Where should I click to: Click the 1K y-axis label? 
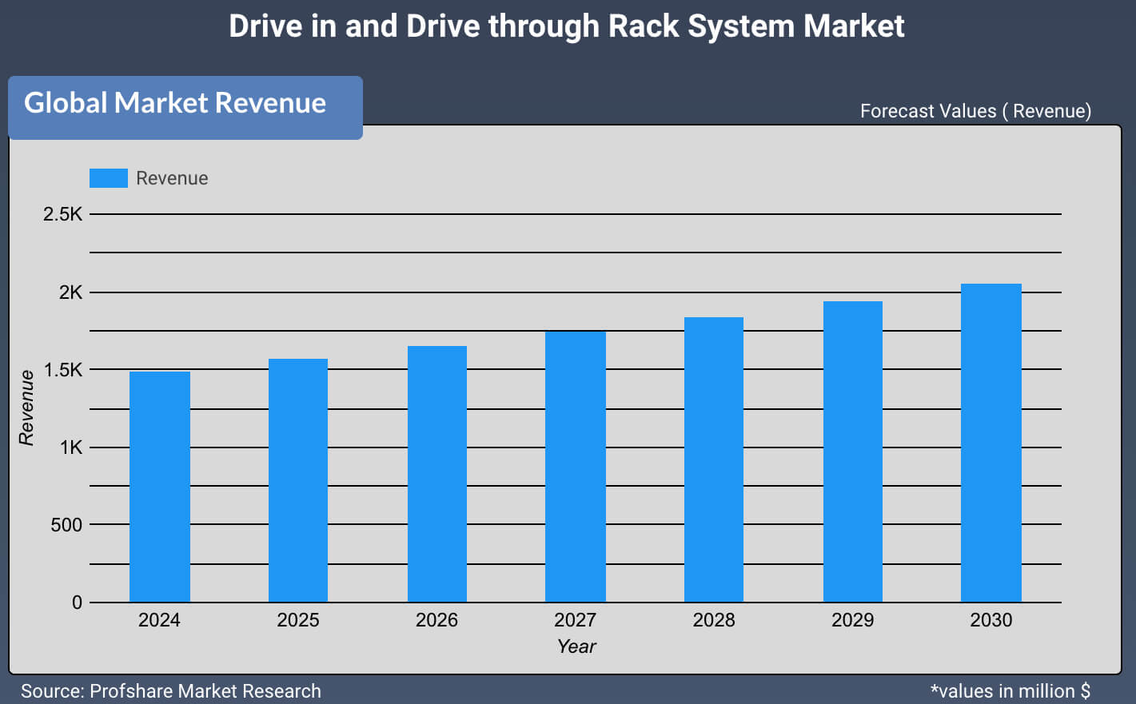(70, 447)
